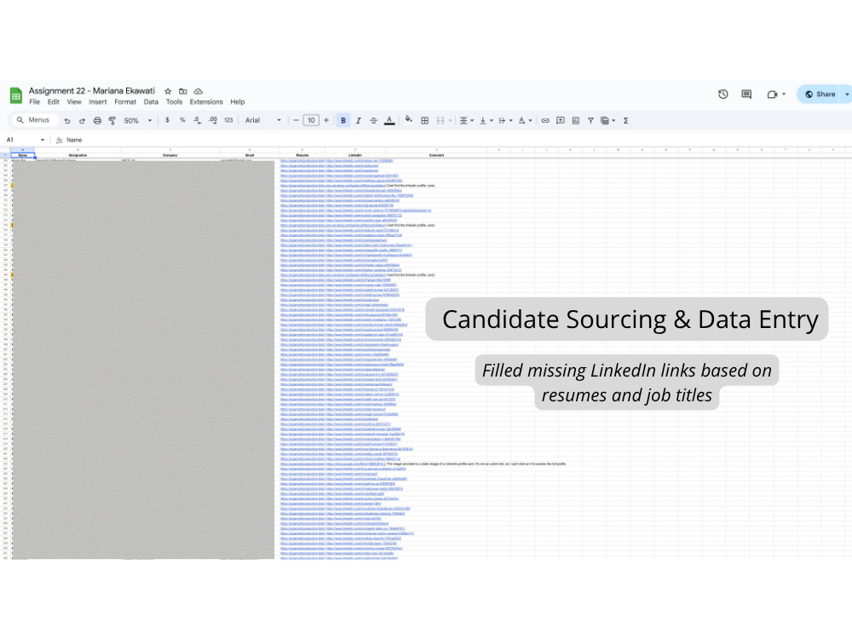Image resolution: width=852 pixels, height=639 pixels.
Task: Open the View menu
Action: coord(74,101)
